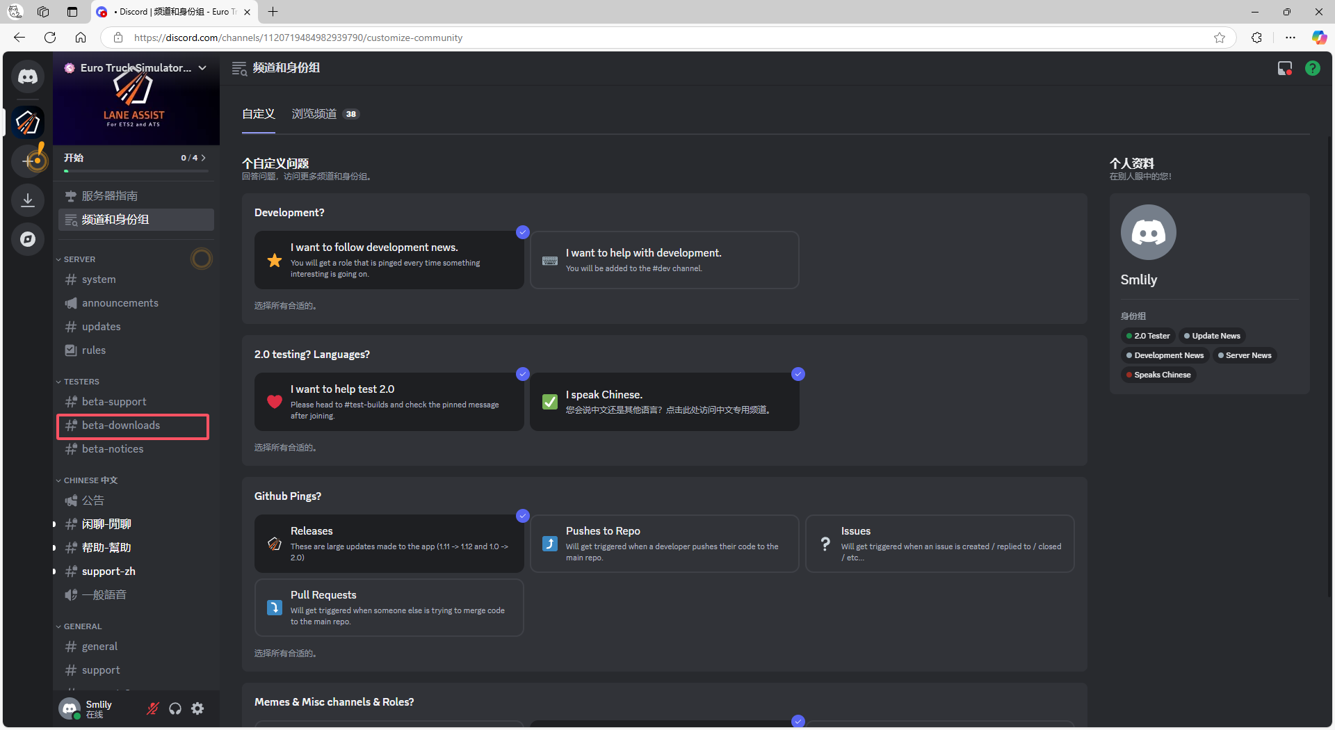Image resolution: width=1335 pixels, height=730 pixels.
Task: Click the add a server icon
Action: tap(28, 161)
